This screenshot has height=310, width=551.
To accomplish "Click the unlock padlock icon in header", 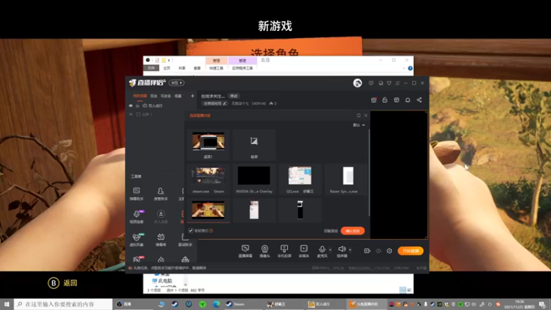I will point(385,100).
